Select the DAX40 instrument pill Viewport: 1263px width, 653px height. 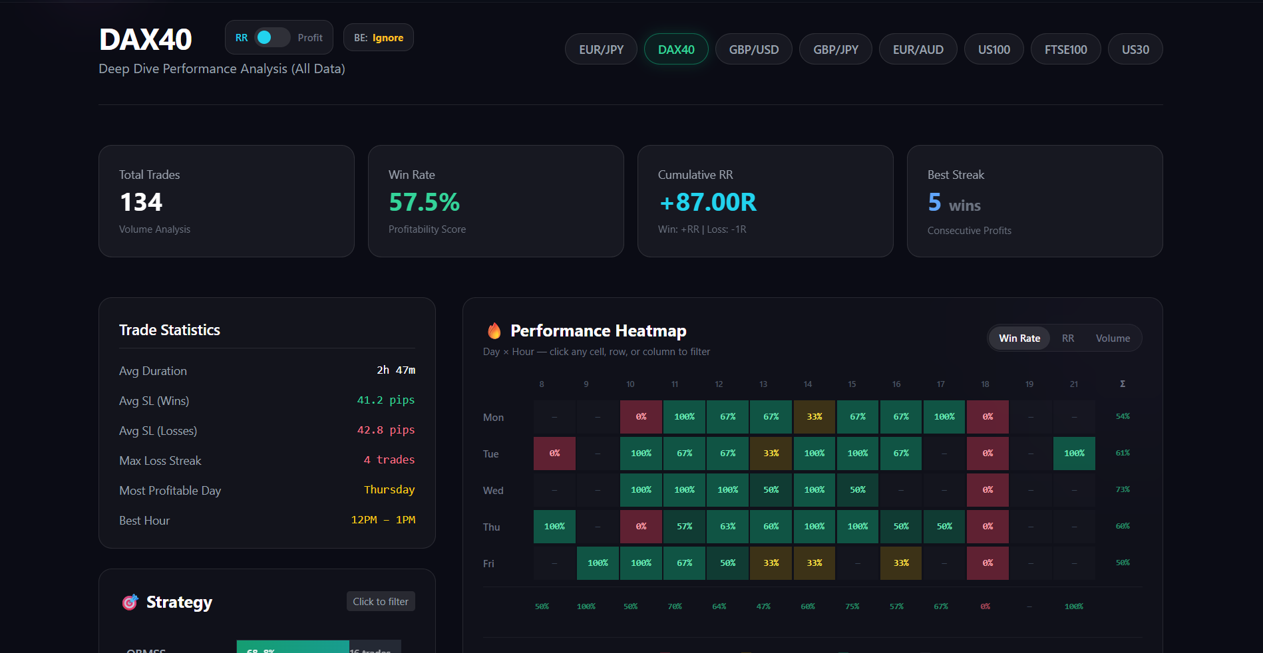click(676, 49)
